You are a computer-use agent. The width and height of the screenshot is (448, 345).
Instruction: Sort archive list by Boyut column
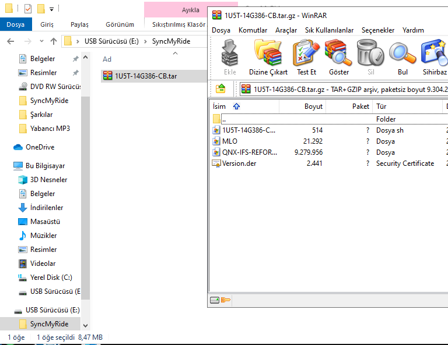point(302,106)
